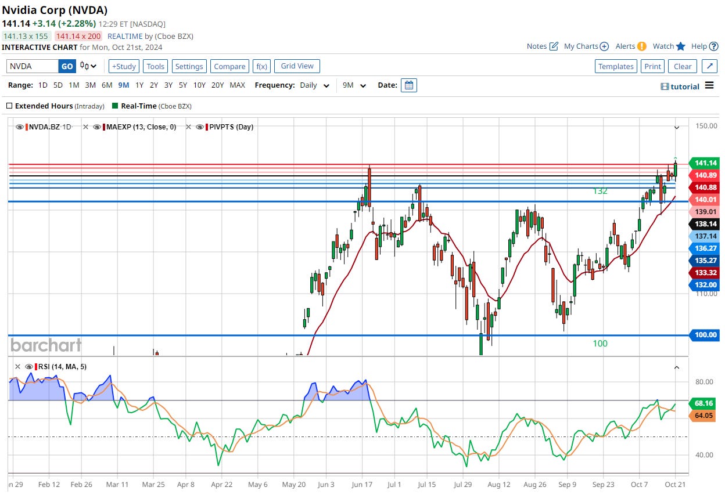This screenshot has width=725, height=498.
Task: Select the MAX range
Action: pos(238,85)
